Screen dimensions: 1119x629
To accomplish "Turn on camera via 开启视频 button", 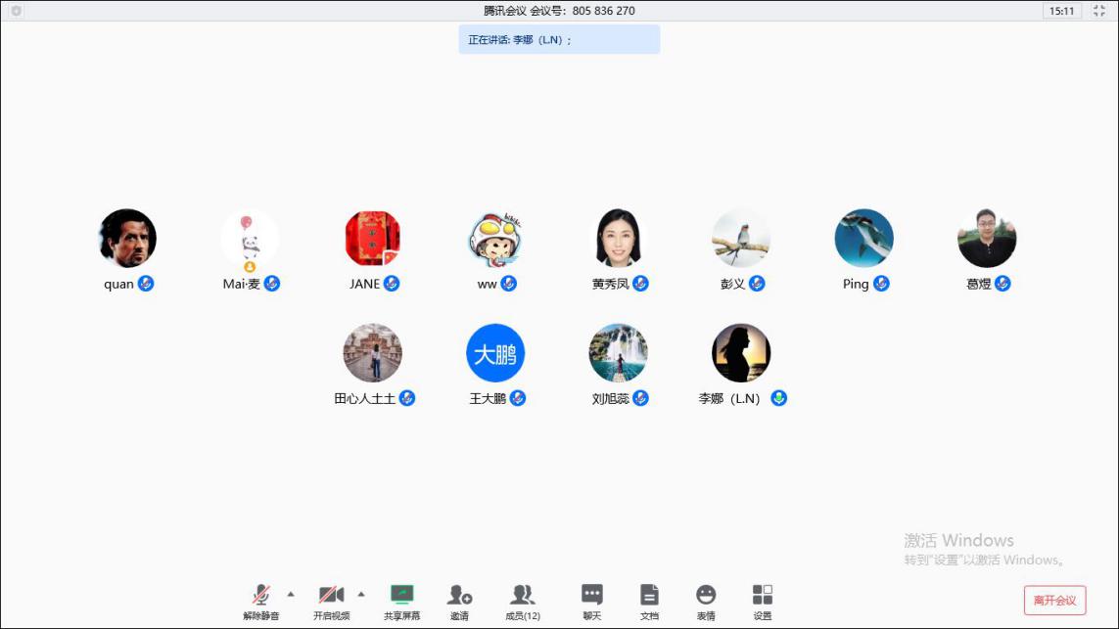I will pyautogui.click(x=331, y=595).
